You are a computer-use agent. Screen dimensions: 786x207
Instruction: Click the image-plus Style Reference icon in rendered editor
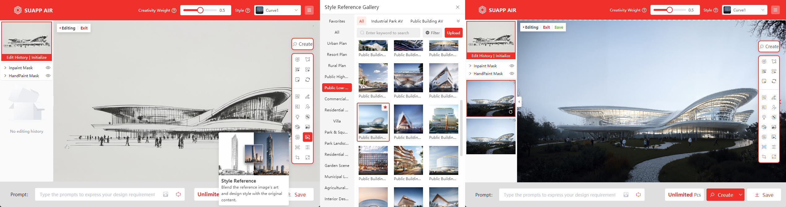774,137
